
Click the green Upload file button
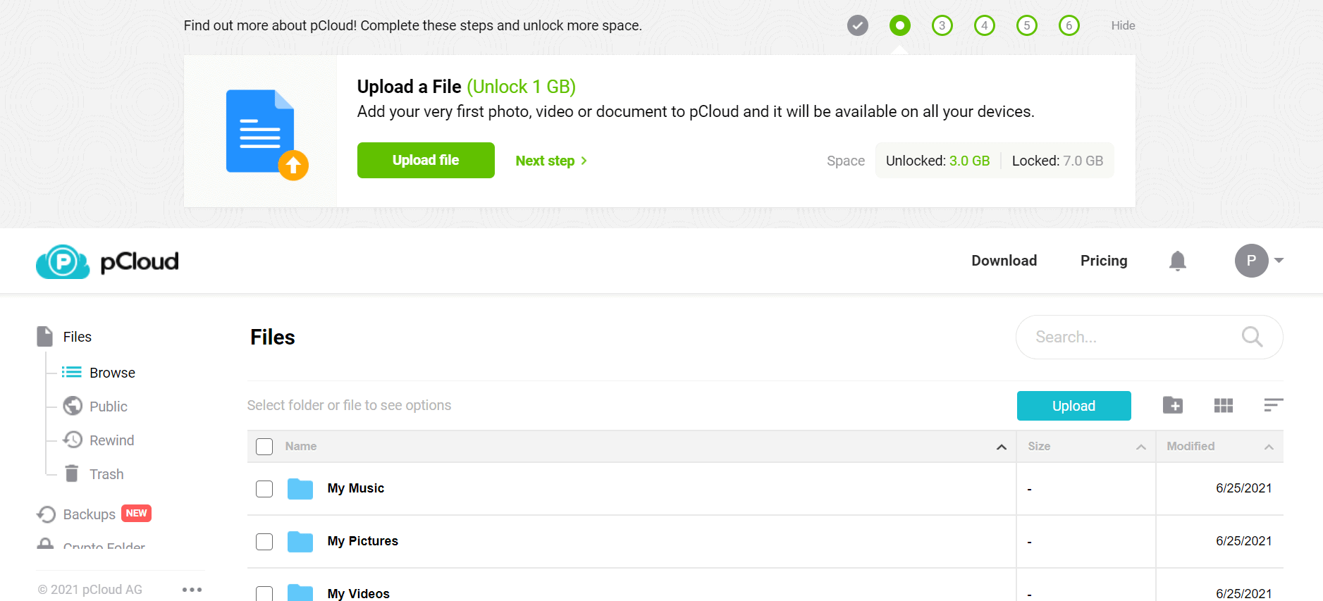[426, 160]
